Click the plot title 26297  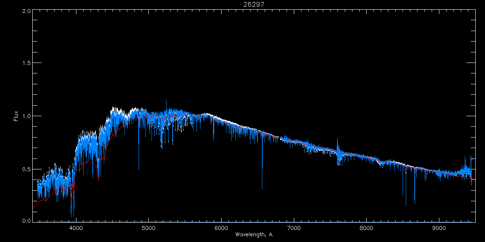(x=253, y=4)
